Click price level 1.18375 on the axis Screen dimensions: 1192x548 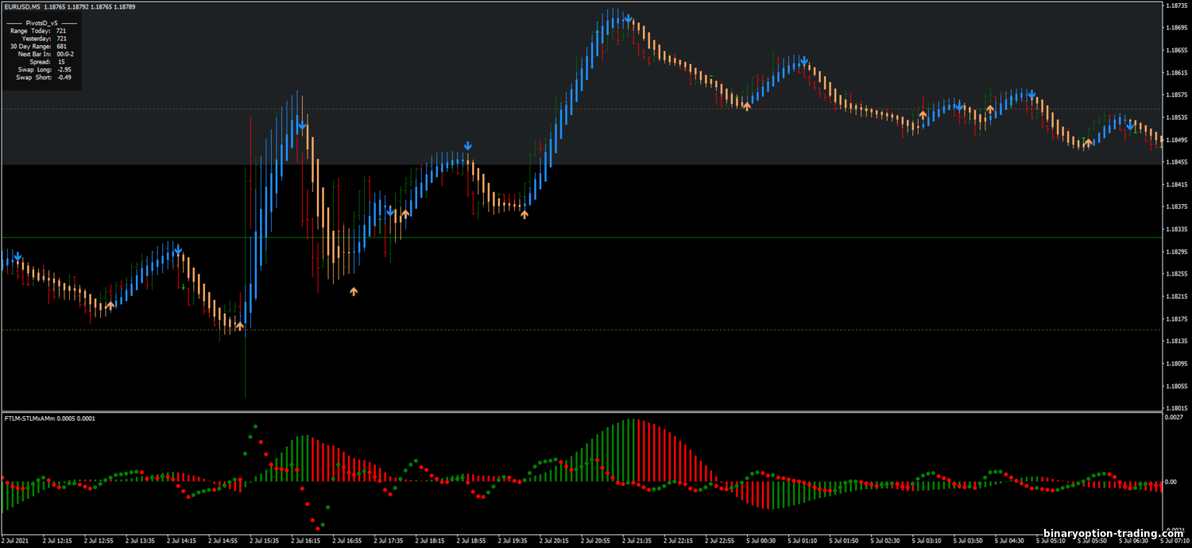(1176, 206)
